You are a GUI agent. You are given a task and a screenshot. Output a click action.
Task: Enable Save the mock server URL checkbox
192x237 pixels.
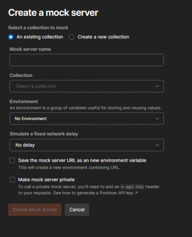(x=12, y=160)
